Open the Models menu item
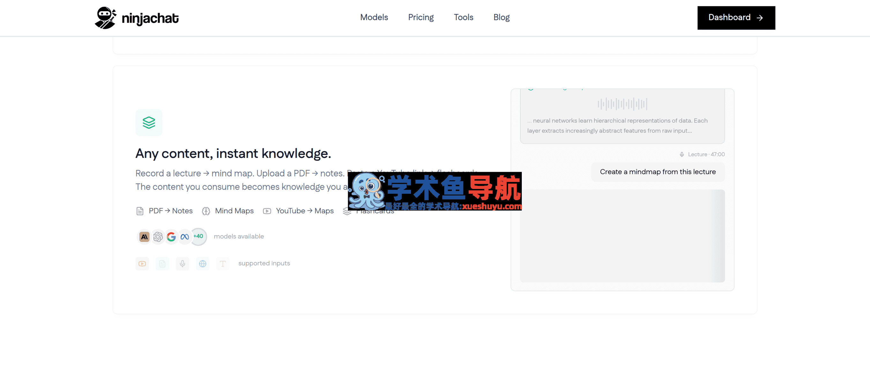This screenshot has width=870, height=383. pos(374,17)
